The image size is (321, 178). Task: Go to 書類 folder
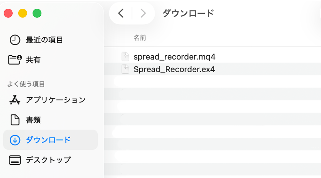[33, 120]
